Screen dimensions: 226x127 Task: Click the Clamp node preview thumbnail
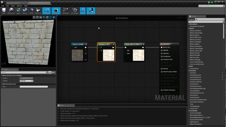[x=138, y=55]
